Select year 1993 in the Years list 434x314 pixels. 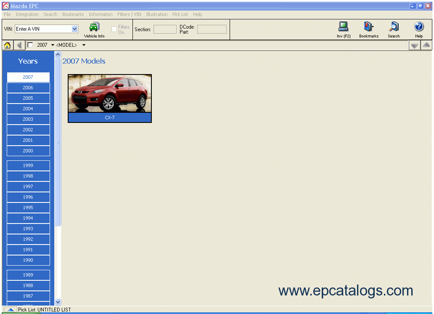click(x=28, y=229)
